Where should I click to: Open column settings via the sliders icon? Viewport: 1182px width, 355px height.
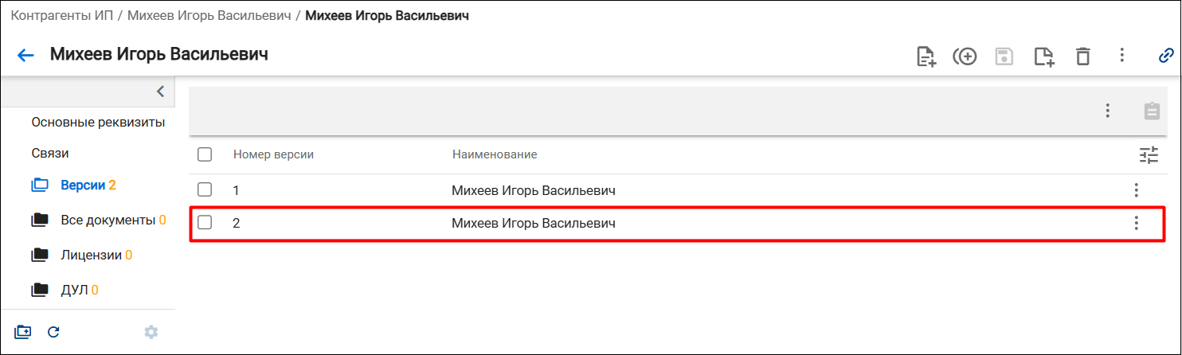(1149, 155)
